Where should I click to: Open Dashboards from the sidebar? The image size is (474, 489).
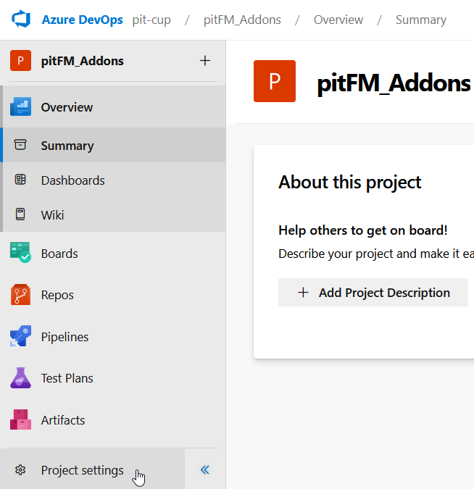coord(72,180)
